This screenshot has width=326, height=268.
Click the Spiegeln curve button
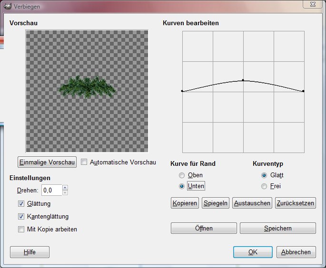[x=216, y=203]
